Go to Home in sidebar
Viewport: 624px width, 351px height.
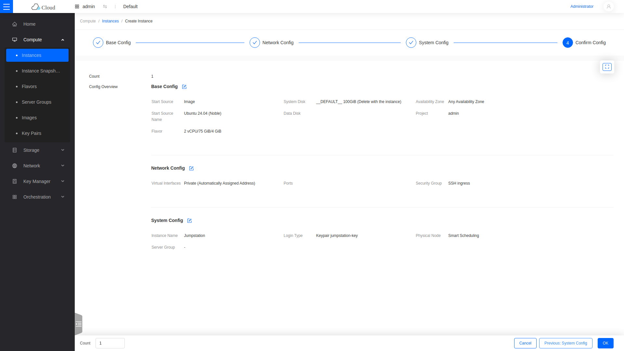pyautogui.click(x=37, y=24)
